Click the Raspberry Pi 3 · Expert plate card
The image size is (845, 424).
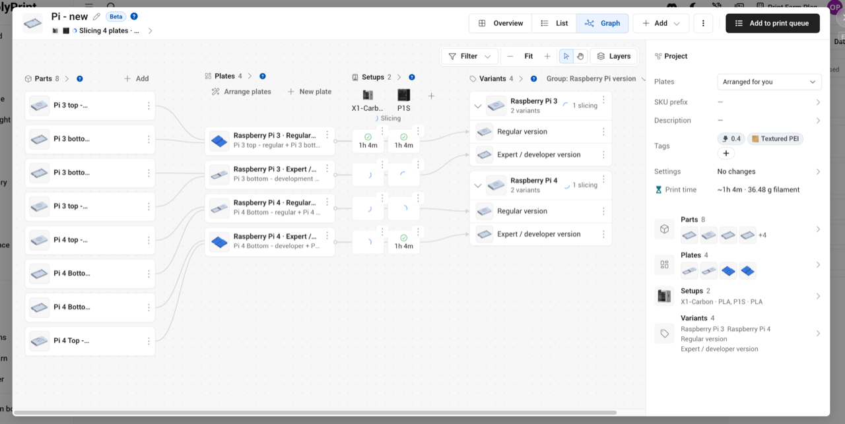[x=270, y=174]
